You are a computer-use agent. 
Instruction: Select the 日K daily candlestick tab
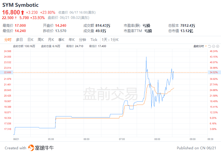pos(30,40)
